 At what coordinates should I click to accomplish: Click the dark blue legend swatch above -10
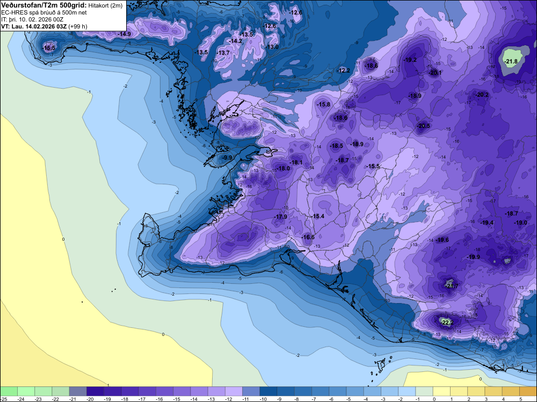(268, 391)
